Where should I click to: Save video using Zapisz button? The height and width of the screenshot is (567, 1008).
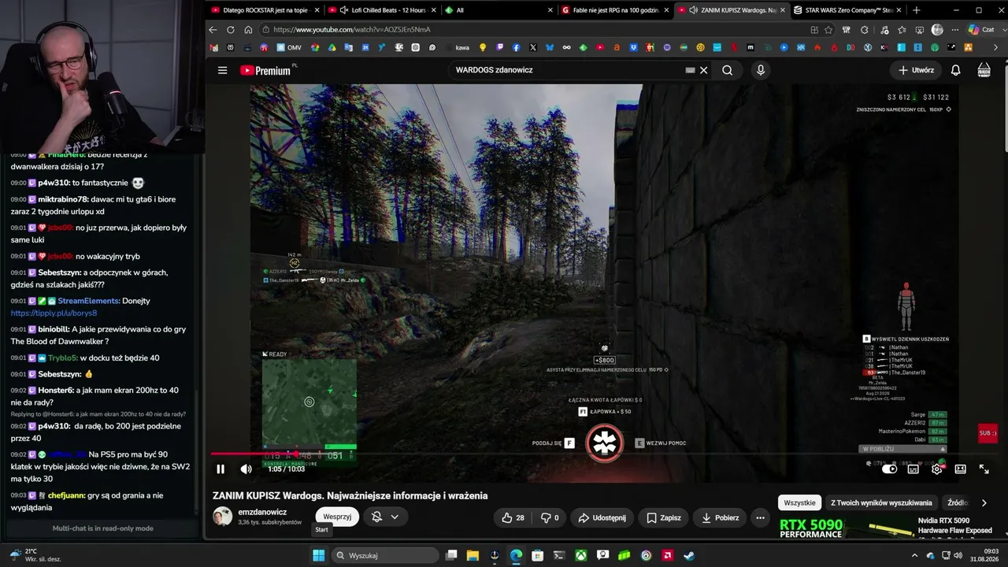click(664, 517)
